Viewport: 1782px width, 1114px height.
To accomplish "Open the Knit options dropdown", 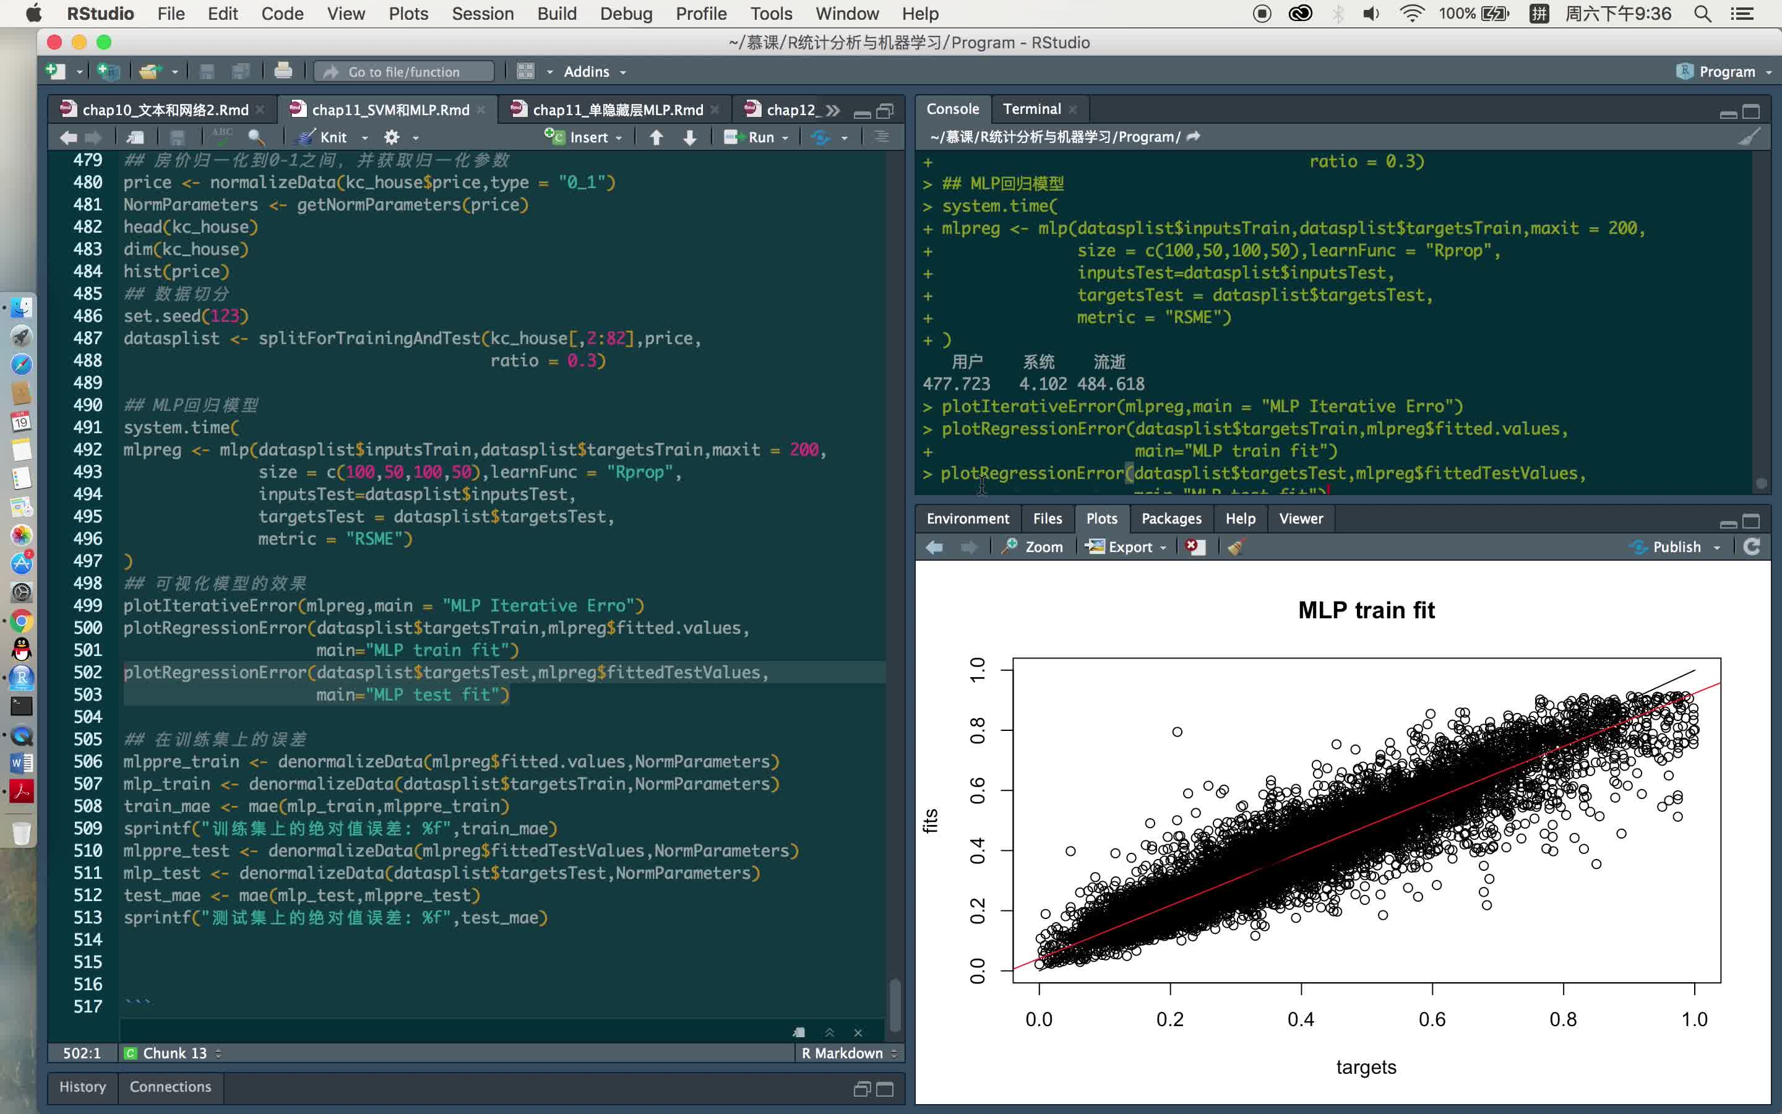I will (x=364, y=138).
